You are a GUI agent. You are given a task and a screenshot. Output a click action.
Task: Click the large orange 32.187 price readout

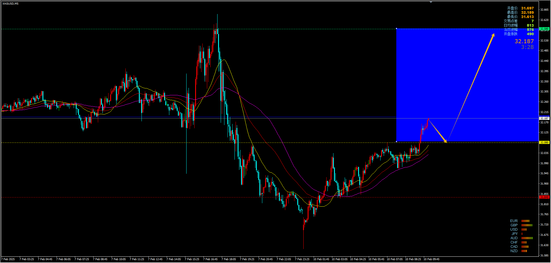524,41
